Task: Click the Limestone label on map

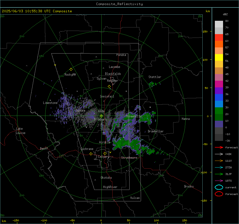Action: point(50,103)
